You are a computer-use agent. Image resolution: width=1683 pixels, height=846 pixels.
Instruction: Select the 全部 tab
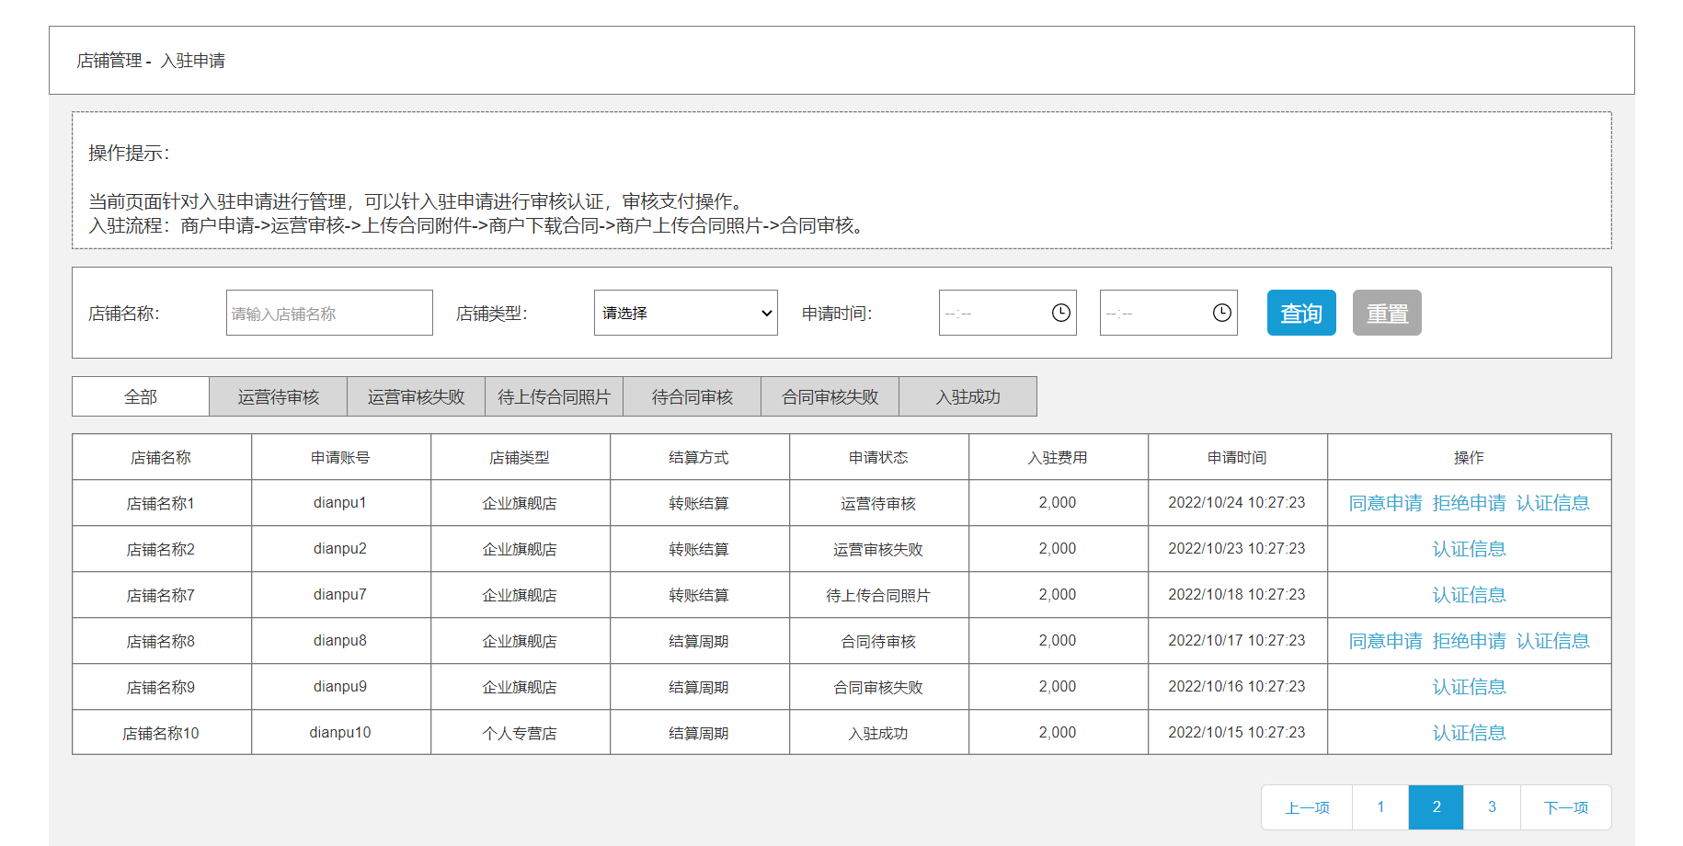click(x=141, y=396)
